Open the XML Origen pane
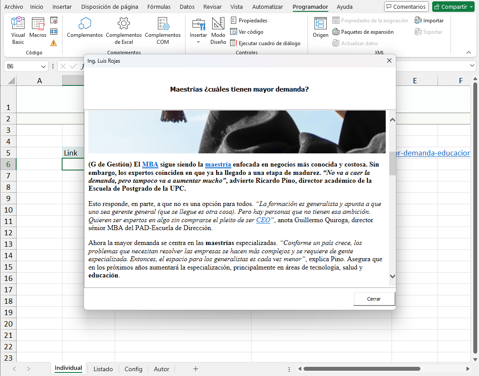This screenshot has height=376, width=479. click(321, 28)
